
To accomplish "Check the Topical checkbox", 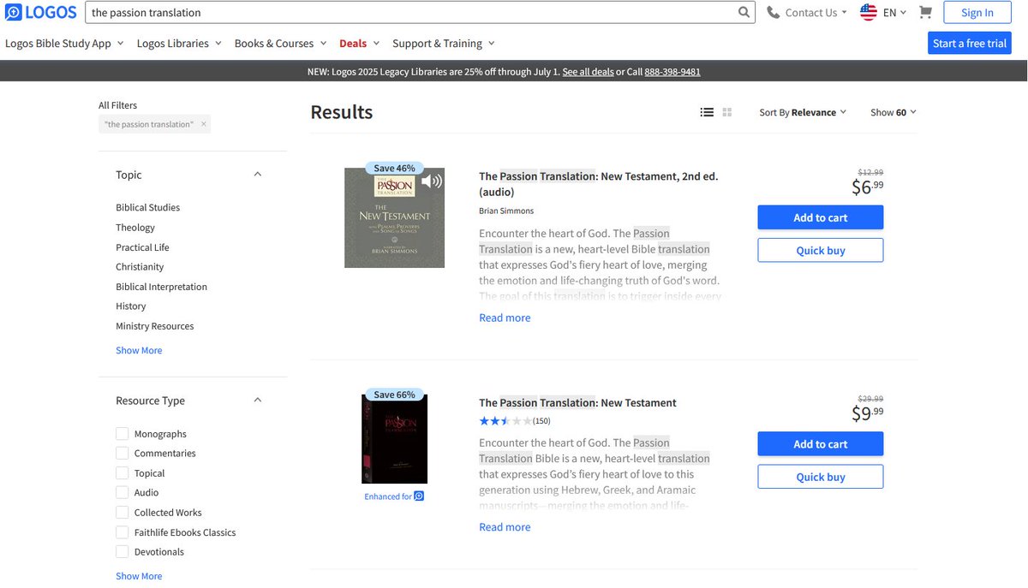I will [123, 473].
